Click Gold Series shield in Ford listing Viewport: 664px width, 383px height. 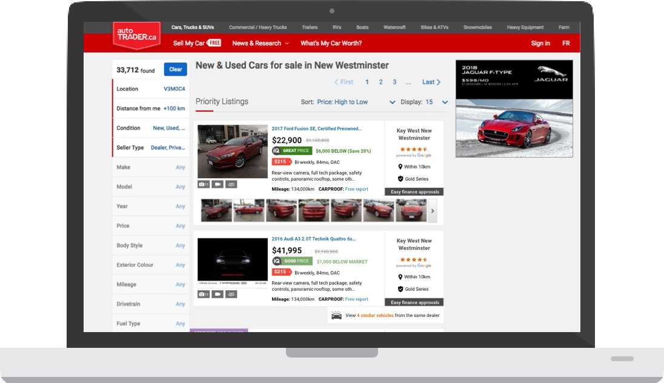pyautogui.click(x=400, y=179)
